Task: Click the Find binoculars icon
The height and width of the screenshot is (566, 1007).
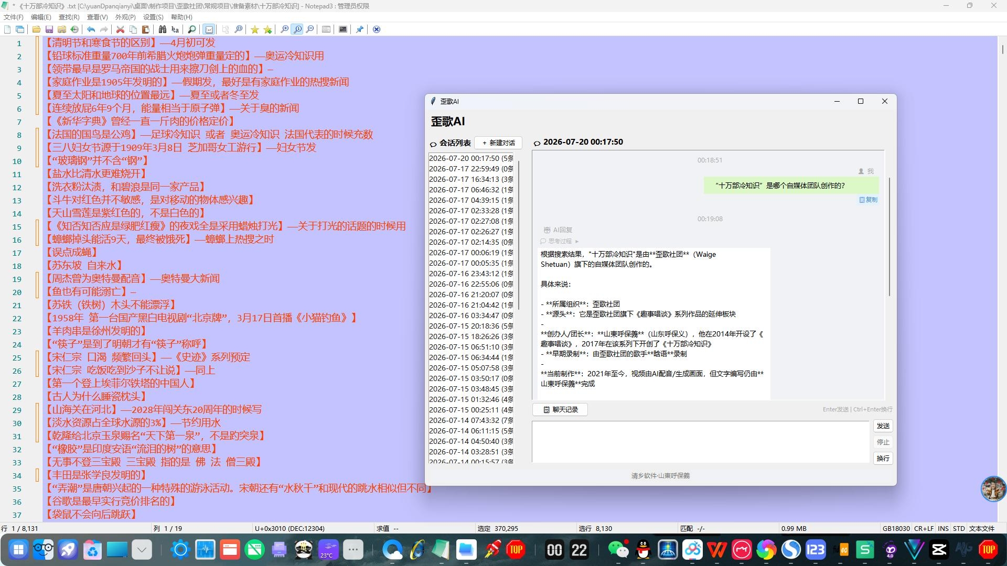Action: (163, 29)
